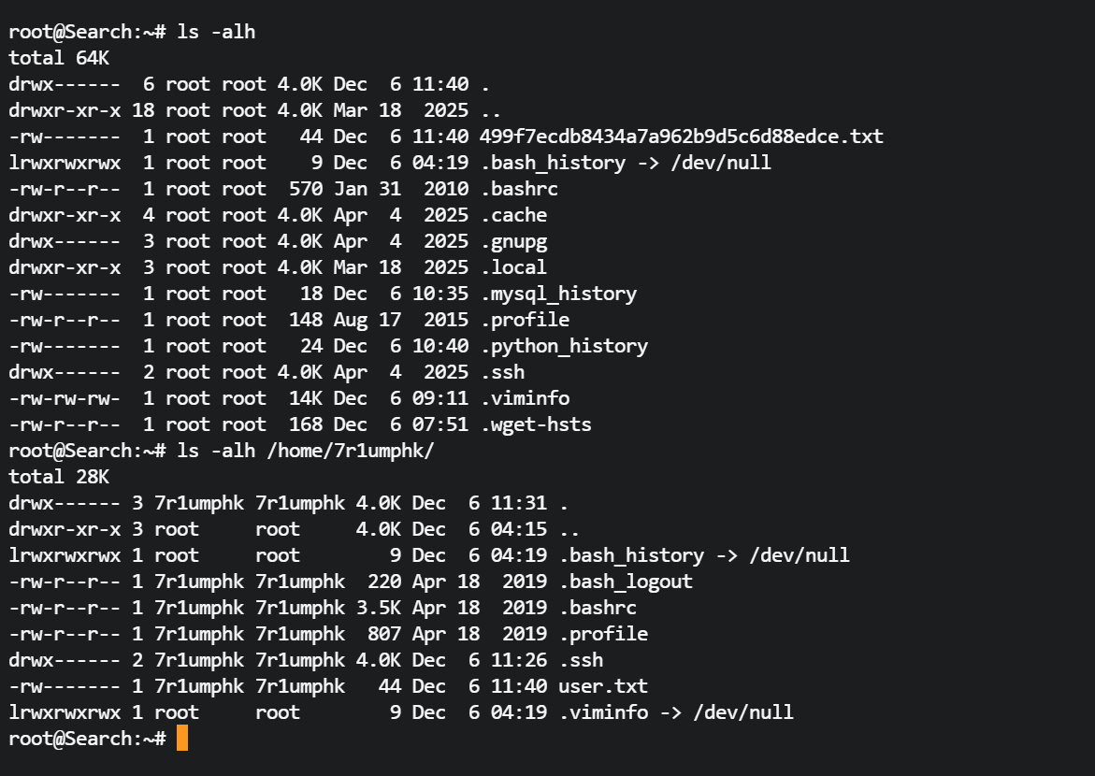The height and width of the screenshot is (776, 1095).
Task: Click the "total 28K" line
Action: point(59,477)
